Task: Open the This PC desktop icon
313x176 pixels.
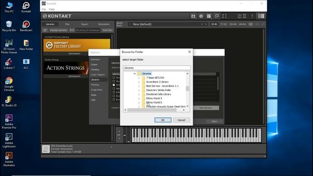Action: click(9, 7)
